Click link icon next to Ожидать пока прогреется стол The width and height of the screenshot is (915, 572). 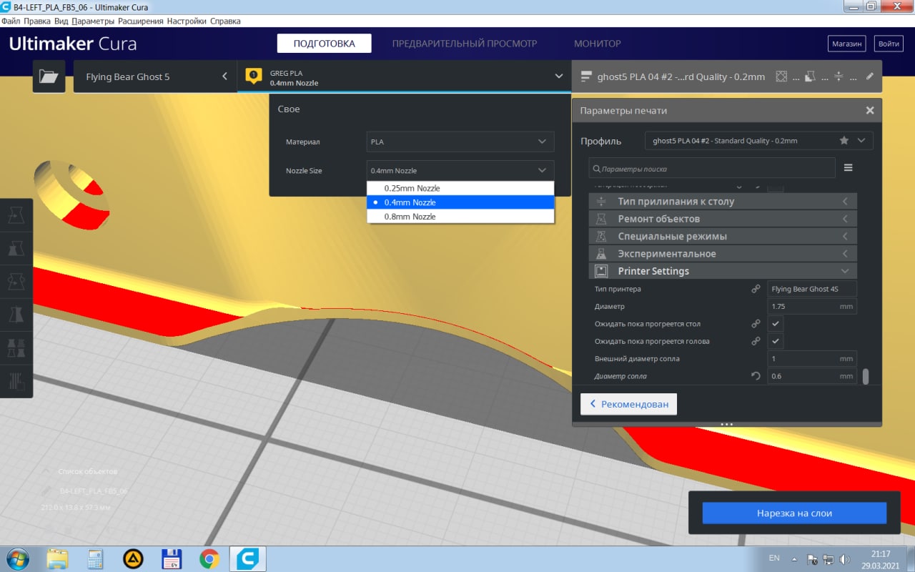(756, 324)
